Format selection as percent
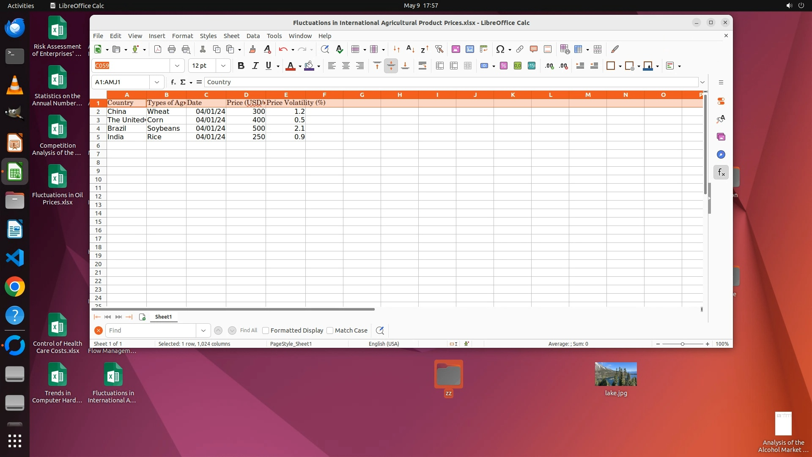The height and width of the screenshot is (457, 812). (503, 66)
